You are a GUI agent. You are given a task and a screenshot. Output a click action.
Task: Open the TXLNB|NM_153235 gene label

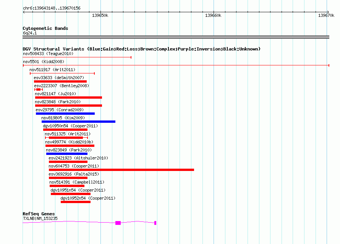pyautogui.click(x=40, y=218)
